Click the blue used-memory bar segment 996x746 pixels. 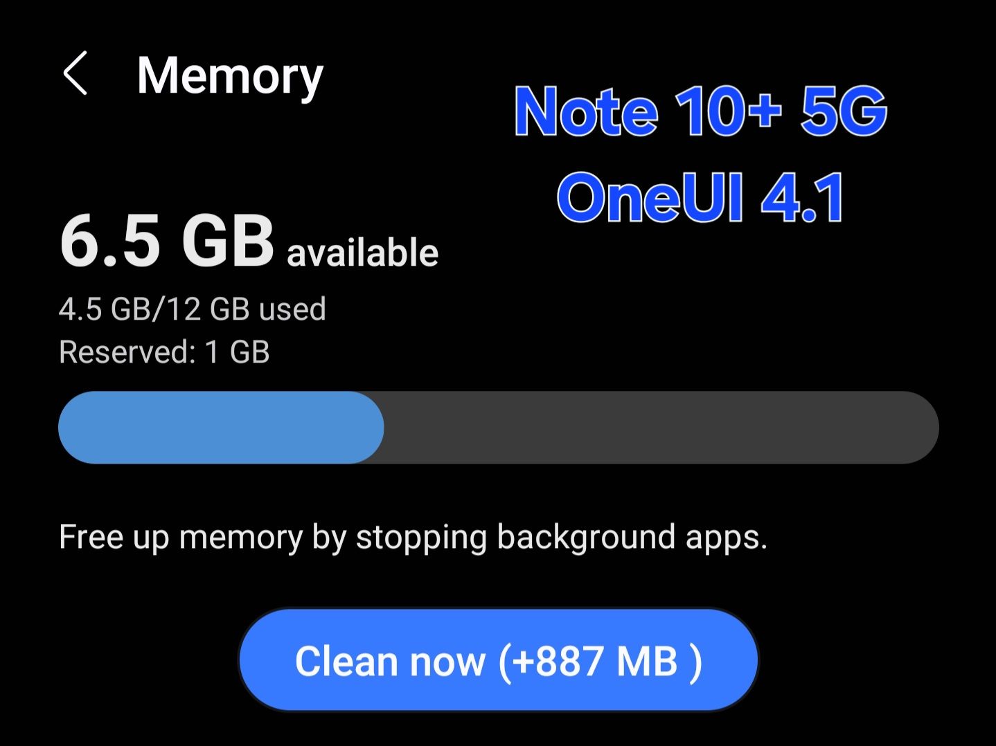(x=222, y=427)
